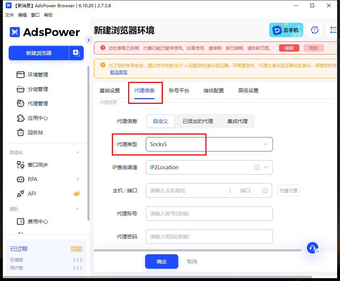Click the 分组管理 folder icon

coord(21,89)
